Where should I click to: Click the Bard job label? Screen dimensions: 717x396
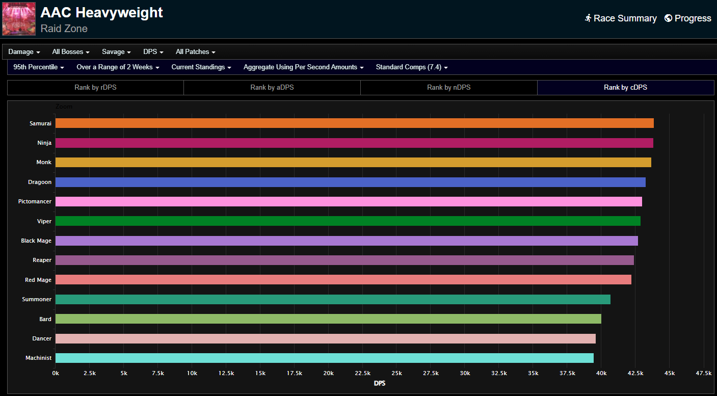[x=45, y=319]
